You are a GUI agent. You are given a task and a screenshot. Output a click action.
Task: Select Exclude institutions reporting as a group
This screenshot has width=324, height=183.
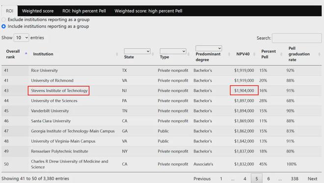(3, 20)
